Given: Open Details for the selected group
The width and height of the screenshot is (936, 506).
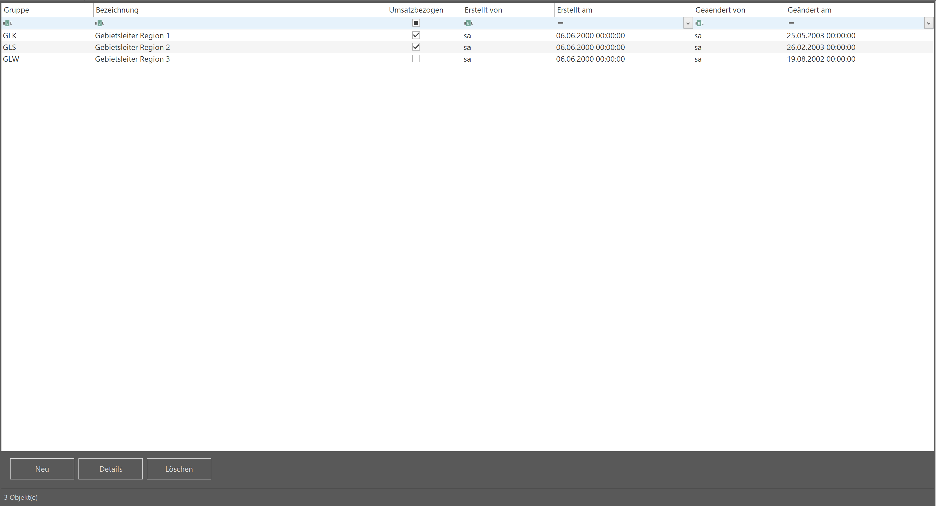Looking at the screenshot, I should [110, 469].
